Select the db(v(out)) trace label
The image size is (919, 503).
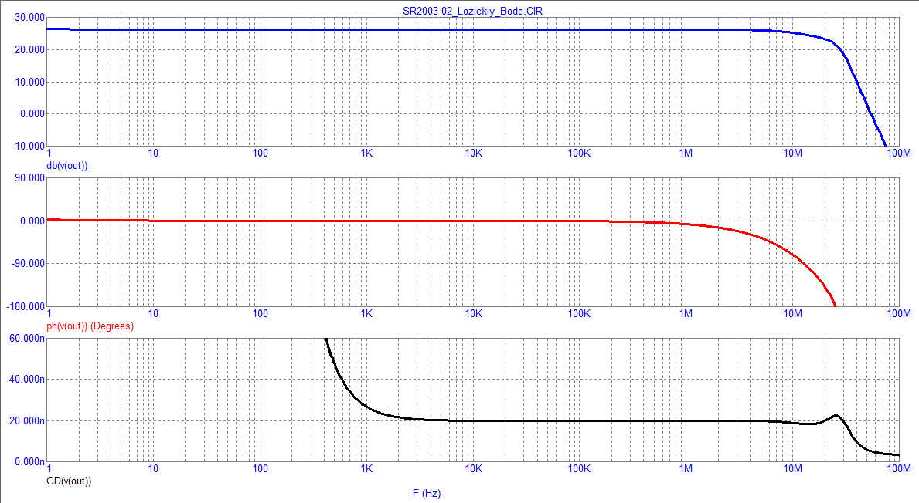(x=66, y=166)
